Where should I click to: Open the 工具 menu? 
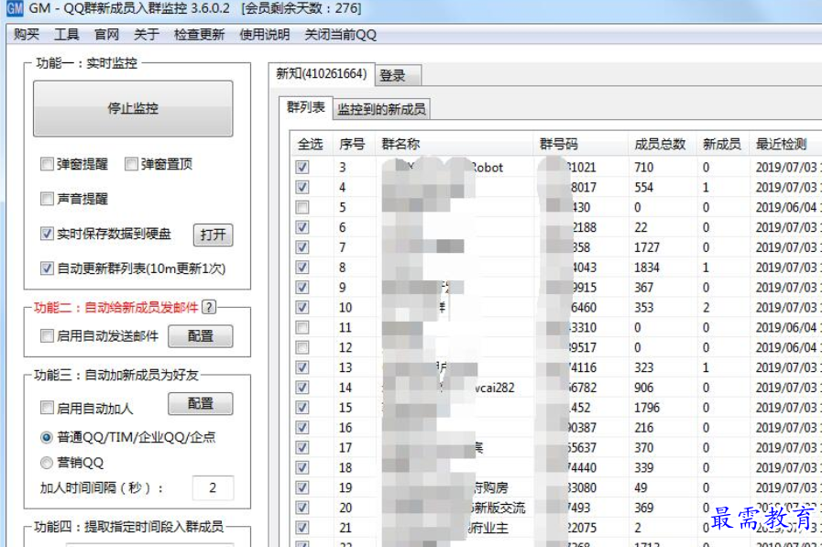click(67, 35)
